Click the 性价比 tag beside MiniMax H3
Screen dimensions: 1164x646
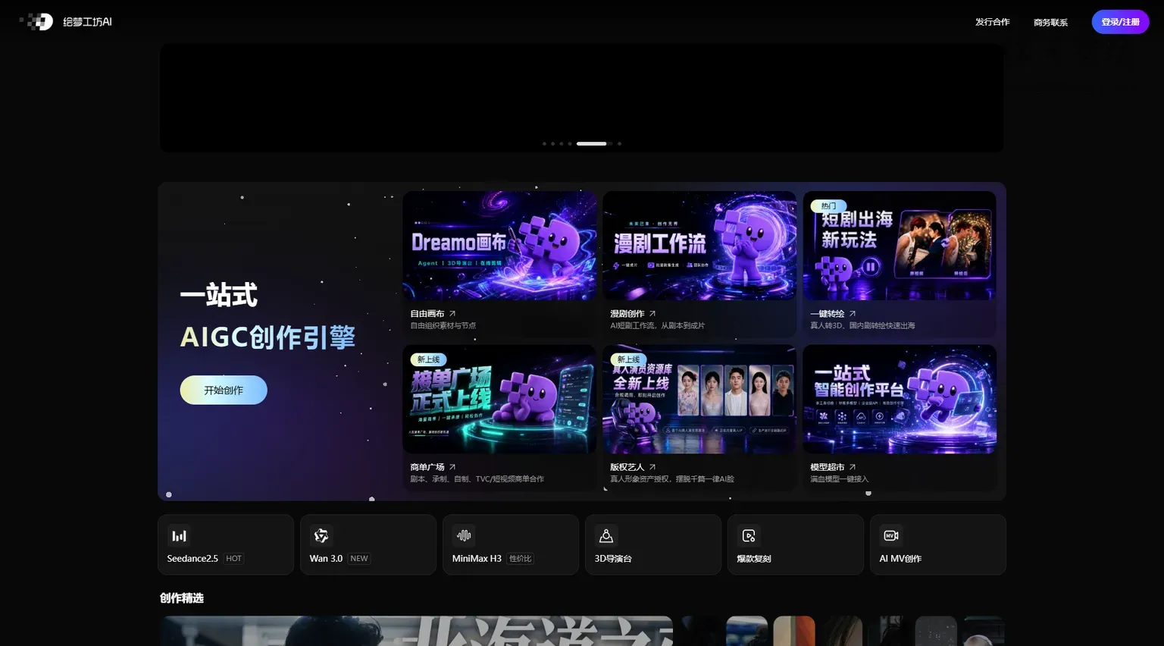(x=520, y=559)
